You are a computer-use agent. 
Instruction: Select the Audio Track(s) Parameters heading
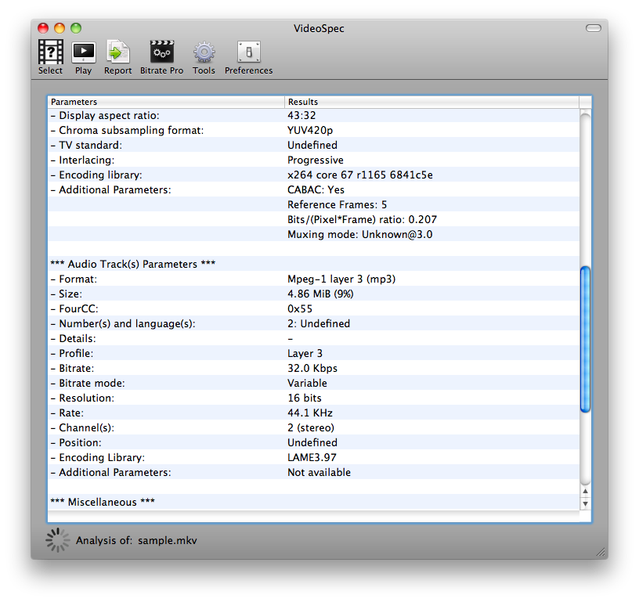(x=313, y=264)
